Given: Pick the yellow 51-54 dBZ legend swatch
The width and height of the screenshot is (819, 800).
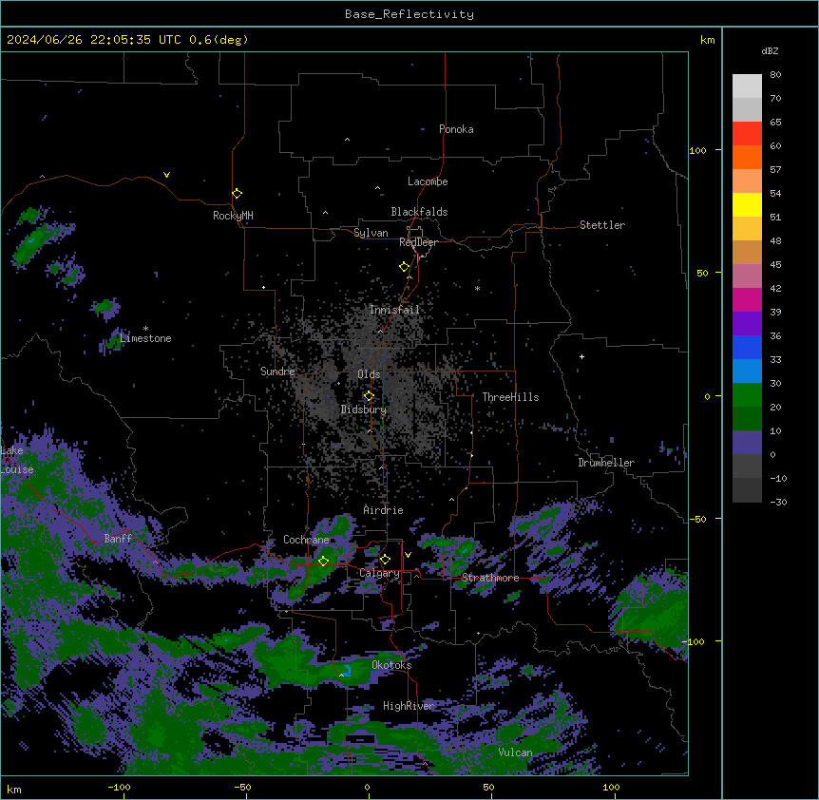Looking at the screenshot, I should coord(747,205).
